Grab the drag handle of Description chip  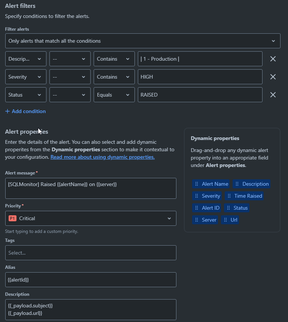tap(237, 184)
